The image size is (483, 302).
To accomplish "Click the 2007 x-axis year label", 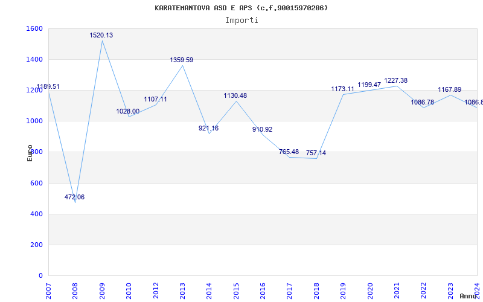I will click(x=48, y=291).
